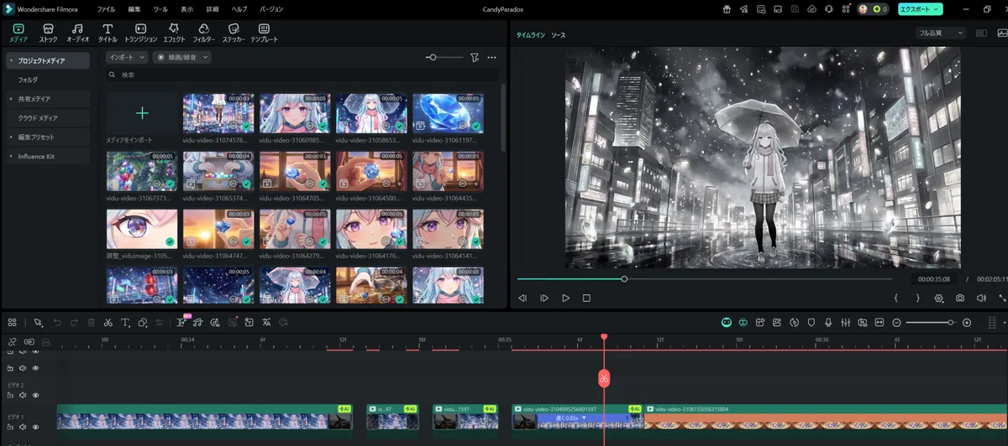Select the フォルダ item in sidebar
Image resolution: width=1008 pixels, height=446 pixels.
tap(28, 80)
